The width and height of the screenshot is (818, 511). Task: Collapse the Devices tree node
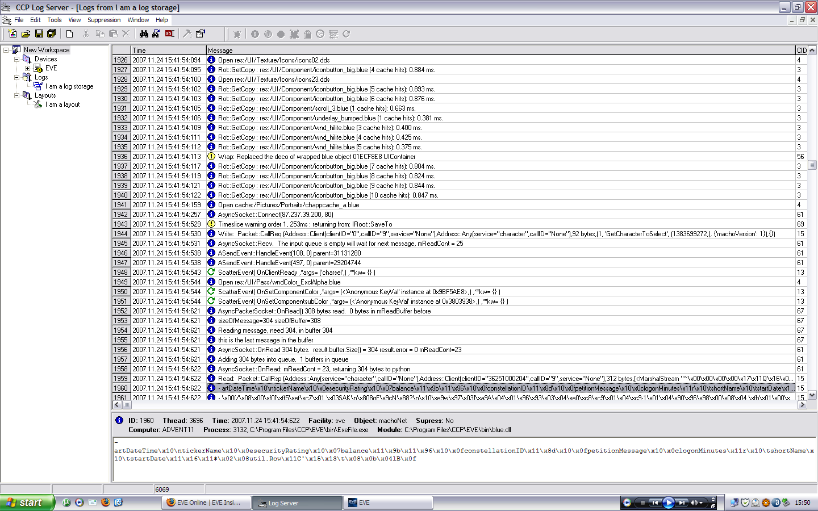point(16,59)
